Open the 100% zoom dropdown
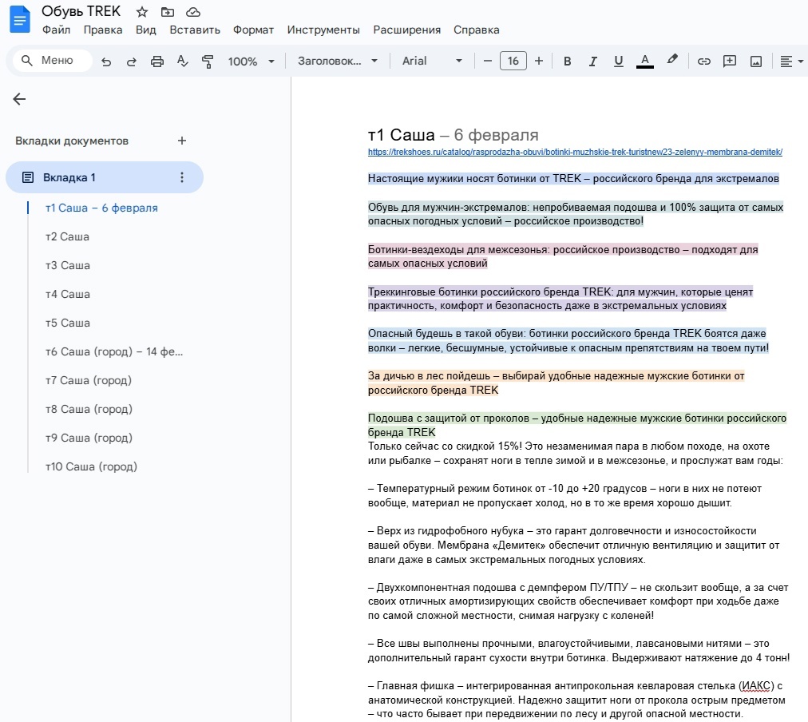The image size is (808, 722). pos(251,61)
